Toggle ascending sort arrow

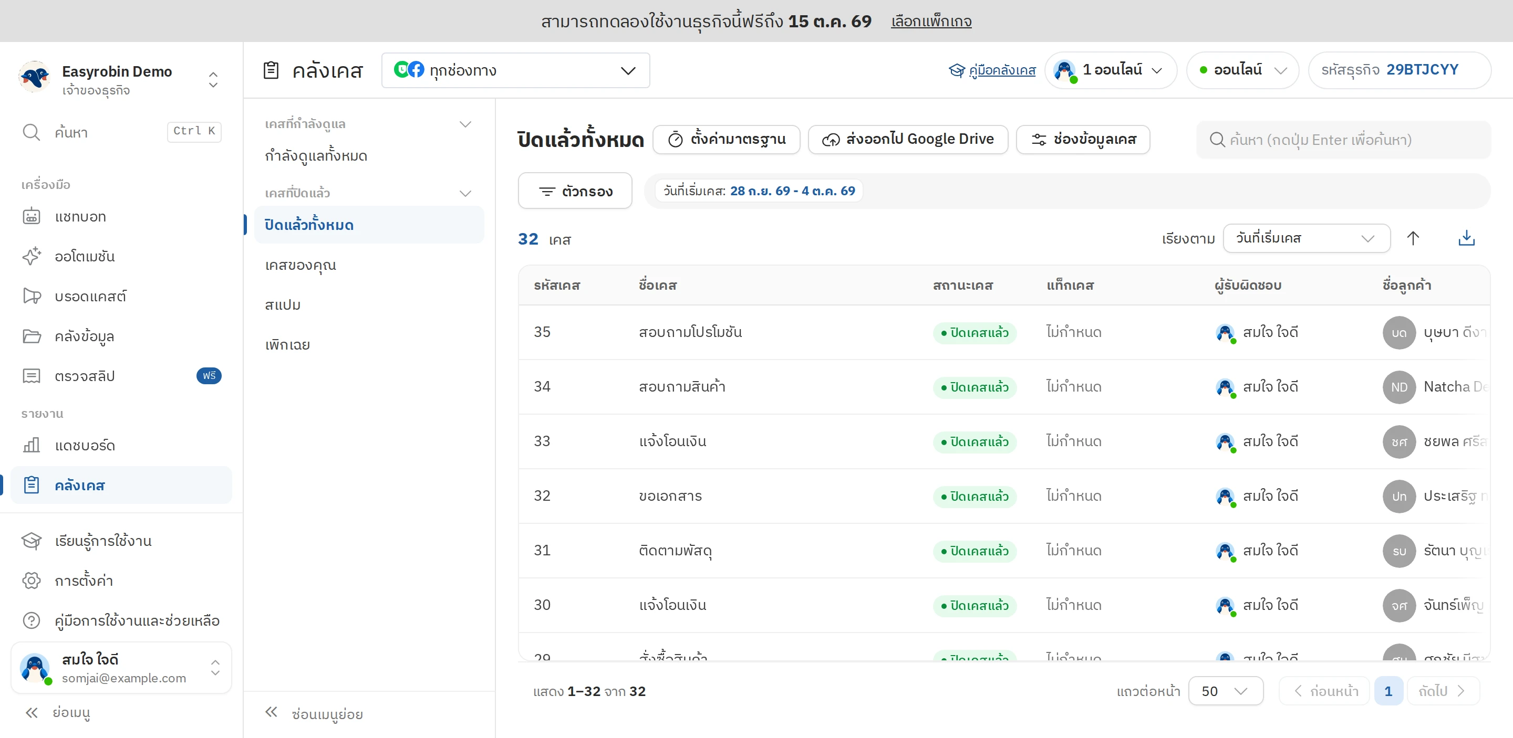(1413, 238)
